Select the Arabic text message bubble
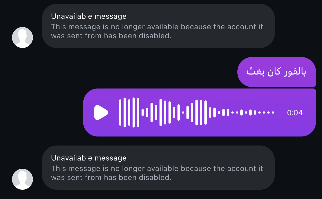The image size is (322, 199). [x=277, y=72]
